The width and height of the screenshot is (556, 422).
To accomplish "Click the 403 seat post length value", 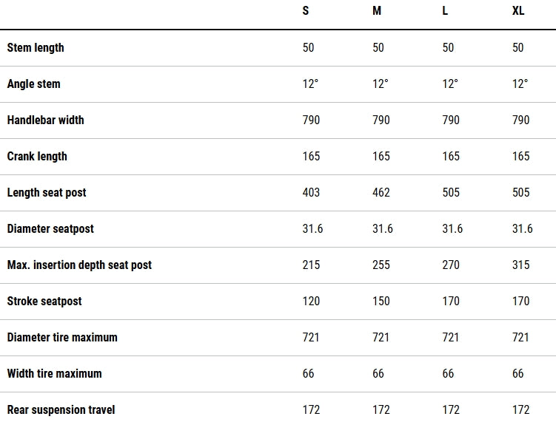I will coord(311,193).
